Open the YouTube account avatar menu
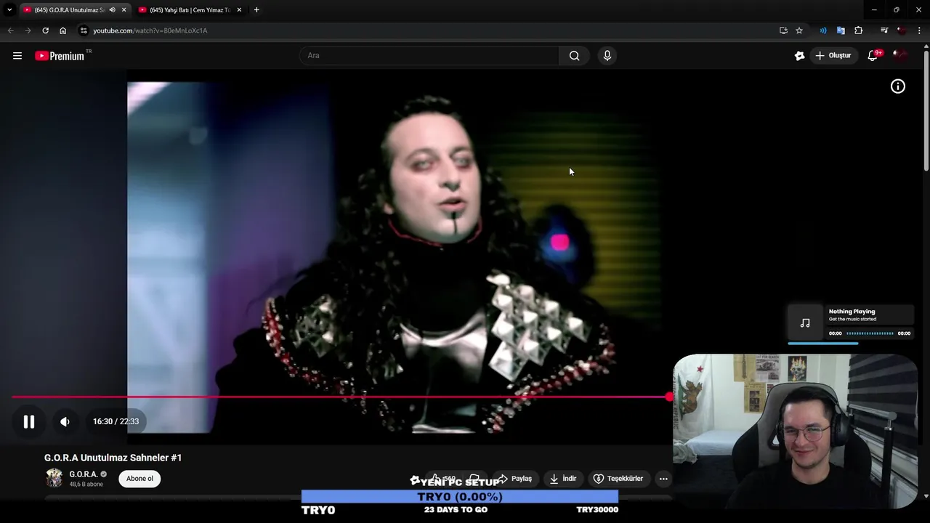The width and height of the screenshot is (930, 523). [x=900, y=56]
